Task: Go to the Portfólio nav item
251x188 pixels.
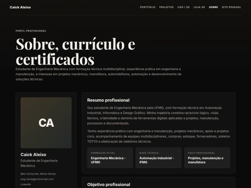Action: [148, 7]
